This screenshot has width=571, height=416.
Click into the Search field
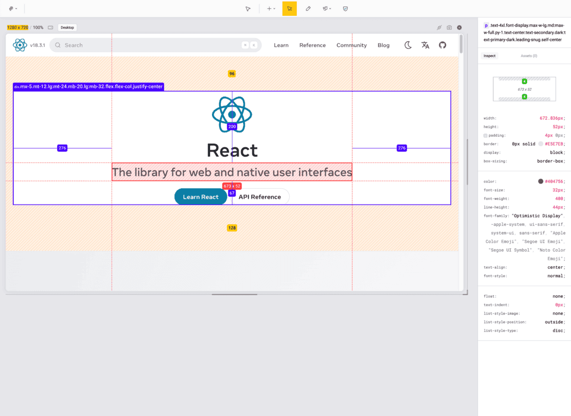click(155, 45)
